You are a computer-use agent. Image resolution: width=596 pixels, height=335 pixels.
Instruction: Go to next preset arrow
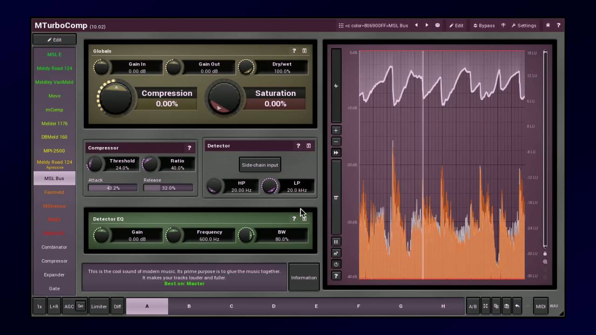427,25
